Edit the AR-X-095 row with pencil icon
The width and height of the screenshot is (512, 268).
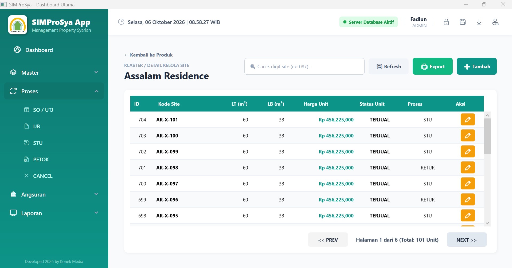point(468,215)
